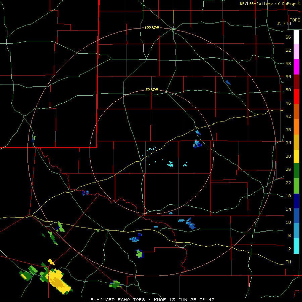Viewport: 302px width, 302px height.
Task: Click the 22 value on the legend
Action: click(288, 183)
